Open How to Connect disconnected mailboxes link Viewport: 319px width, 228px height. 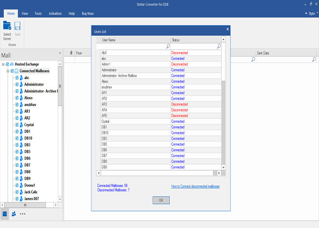[x=195, y=186]
